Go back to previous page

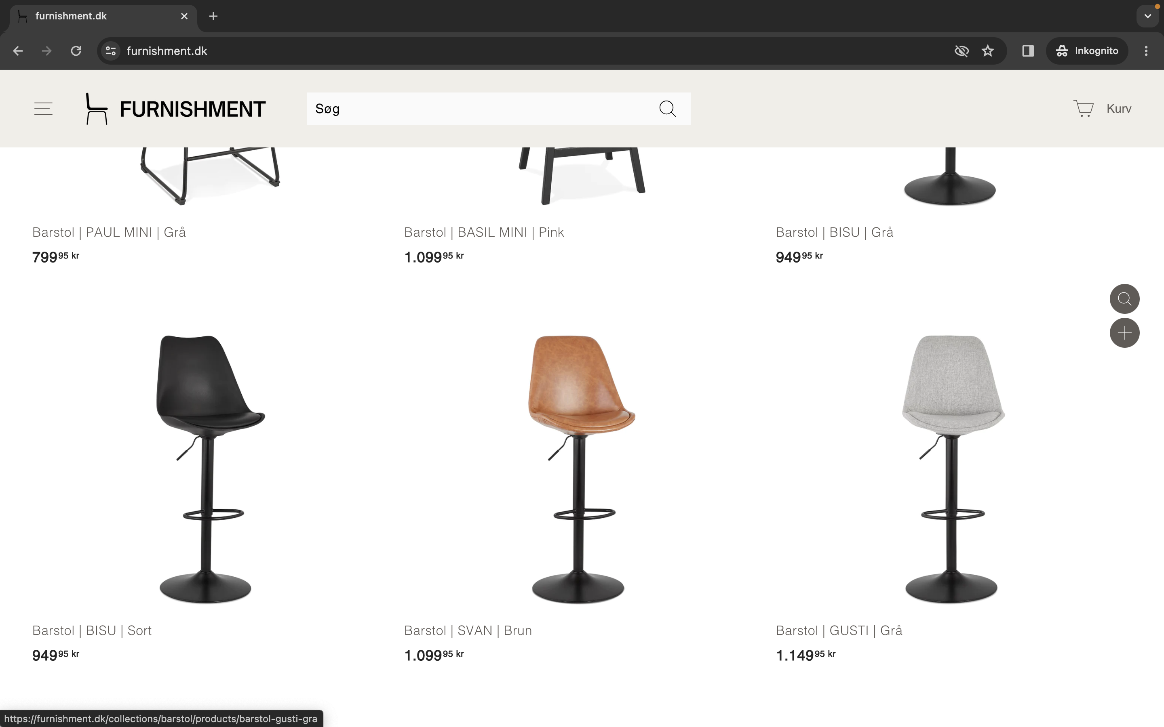[18, 51]
